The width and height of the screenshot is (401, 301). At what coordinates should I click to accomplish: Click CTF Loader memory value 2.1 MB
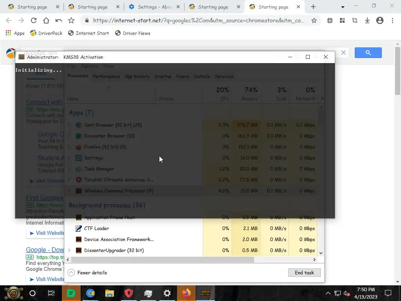pyautogui.click(x=250, y=228)
